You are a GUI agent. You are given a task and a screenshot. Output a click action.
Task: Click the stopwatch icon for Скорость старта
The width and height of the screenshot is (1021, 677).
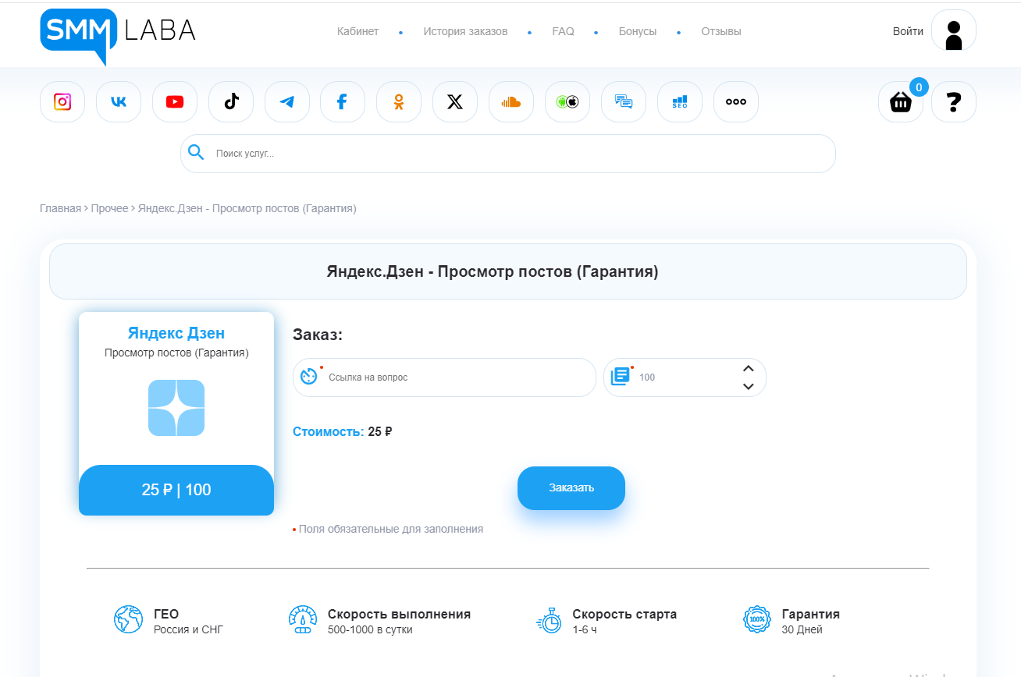coord(550,620)
